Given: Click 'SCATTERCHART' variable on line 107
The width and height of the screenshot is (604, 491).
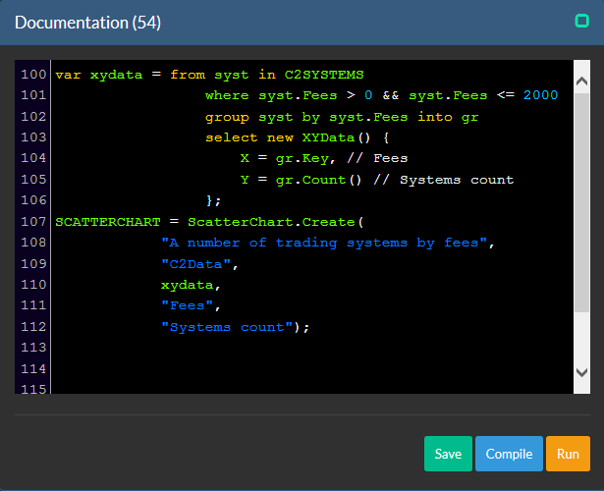Looking at the screenshot, I should pyautogui.click(x=107, y=222).
